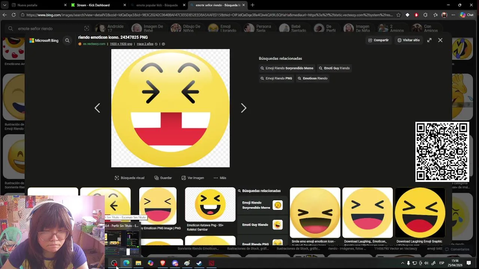
Task: Open Download Laughing_Emoticon_ thumbnail
Action: [367, 213]
